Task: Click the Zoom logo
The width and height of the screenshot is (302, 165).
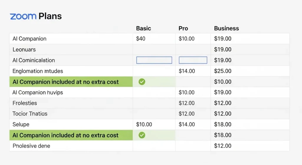Action: [23, 16]
